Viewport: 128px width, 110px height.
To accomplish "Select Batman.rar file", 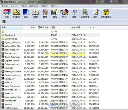I will click(51, 53).
